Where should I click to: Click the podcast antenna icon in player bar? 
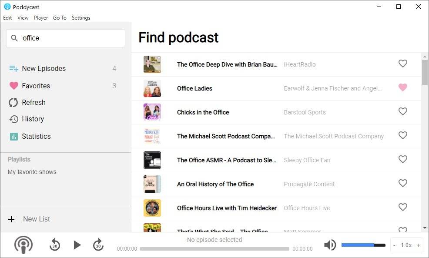[23, 245]
